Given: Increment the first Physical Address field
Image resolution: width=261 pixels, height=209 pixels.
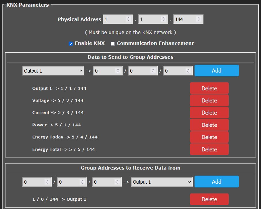Looking at the screenshot, I should (129, 18).
